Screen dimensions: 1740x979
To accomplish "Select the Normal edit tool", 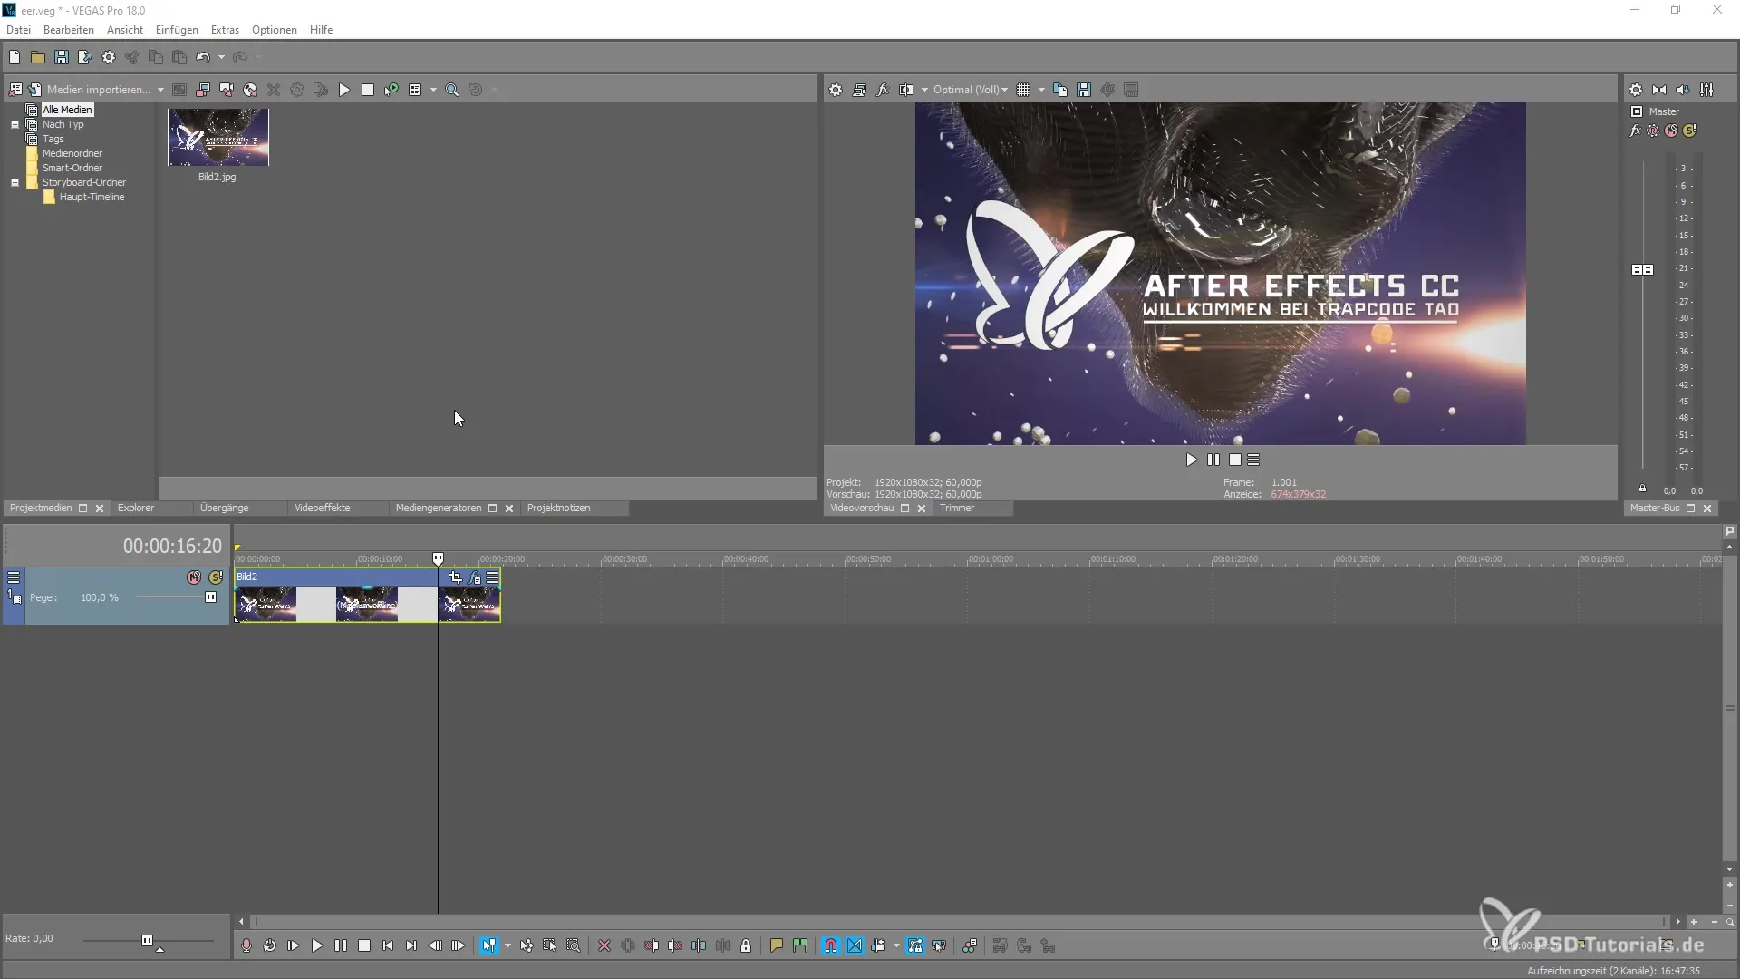I will point(489,945).
